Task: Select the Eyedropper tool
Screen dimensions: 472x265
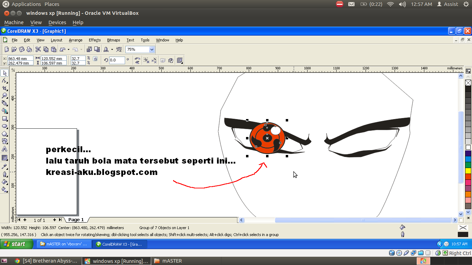Action: coord(4,166)
